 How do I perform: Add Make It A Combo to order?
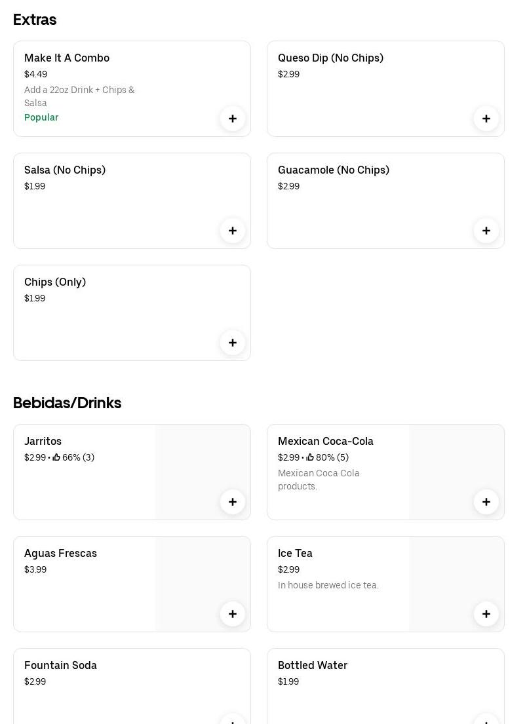(x=233, y=119)
